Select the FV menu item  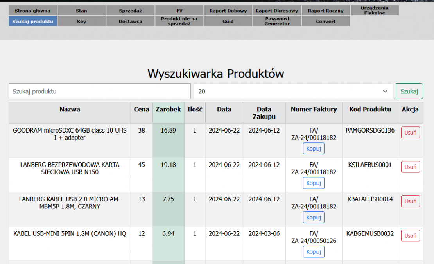pos(179,11)
